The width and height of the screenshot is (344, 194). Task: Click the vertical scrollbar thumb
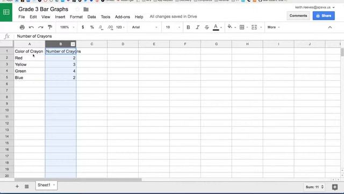tap(342, 52)
